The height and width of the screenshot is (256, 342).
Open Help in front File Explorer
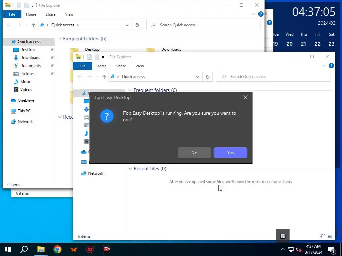pyautogui.click(x=331, y=66)
